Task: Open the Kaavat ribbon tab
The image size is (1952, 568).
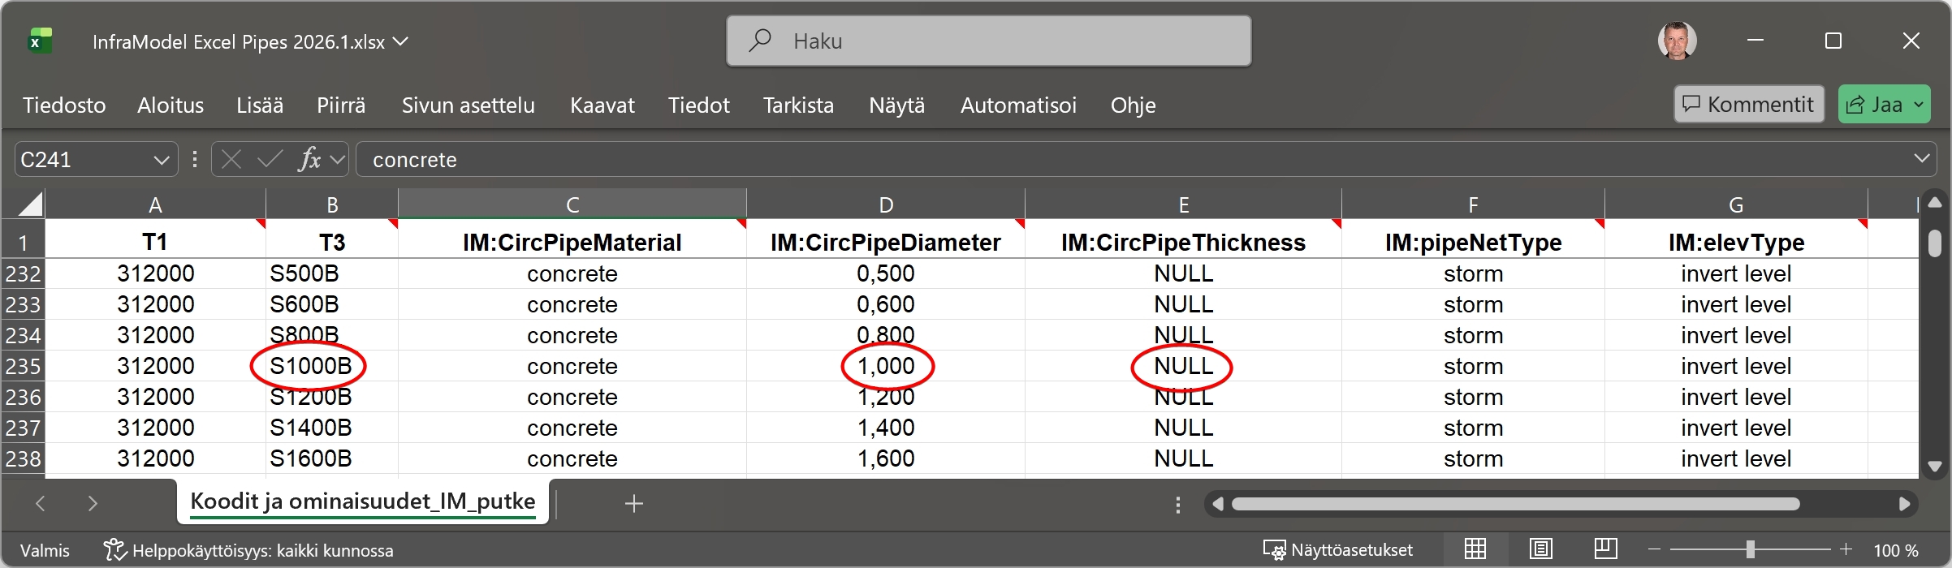Action: click(602, 105)
